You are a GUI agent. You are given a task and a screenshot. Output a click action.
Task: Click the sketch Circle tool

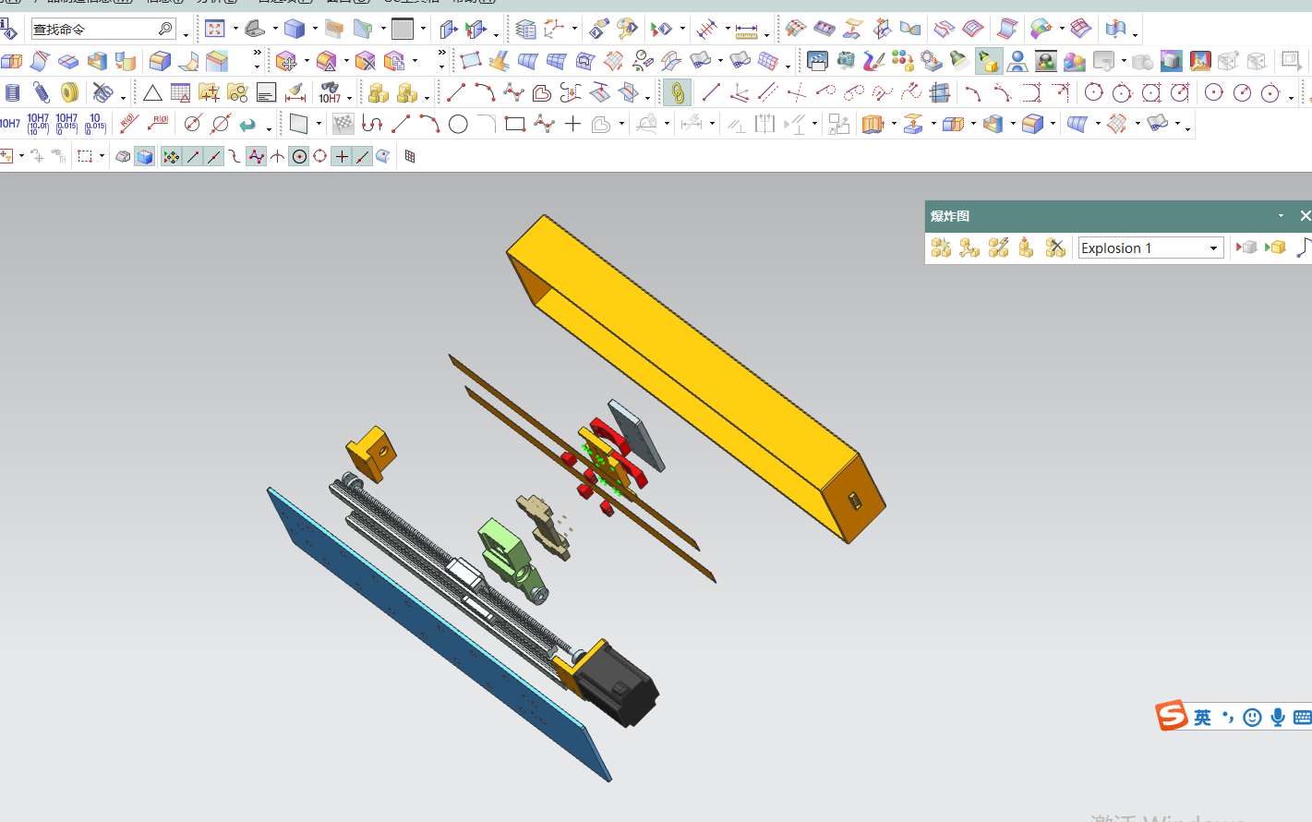click(x=458, y=124)
